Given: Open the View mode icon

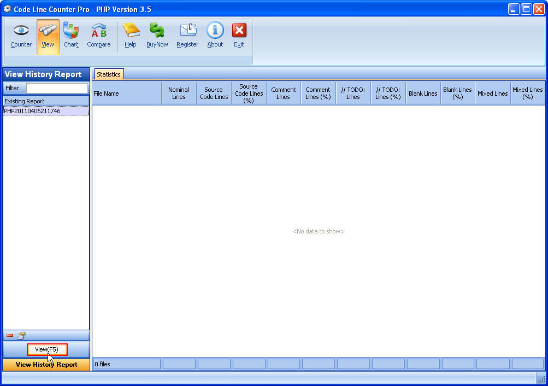Looking at the screenshot, I should click(x=48, y=36).
